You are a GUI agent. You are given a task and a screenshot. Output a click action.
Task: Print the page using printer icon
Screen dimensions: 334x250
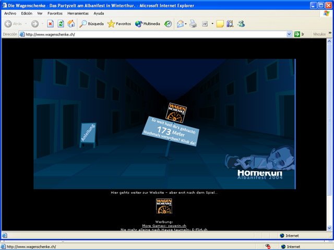click(193, 23)
